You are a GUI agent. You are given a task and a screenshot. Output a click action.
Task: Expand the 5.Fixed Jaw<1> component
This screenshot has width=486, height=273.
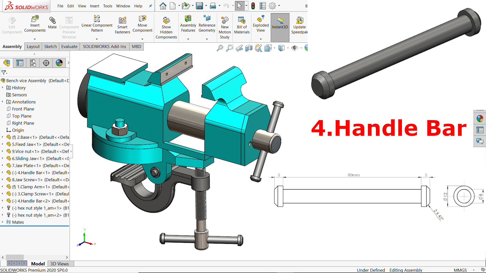(x=3, y=144)
